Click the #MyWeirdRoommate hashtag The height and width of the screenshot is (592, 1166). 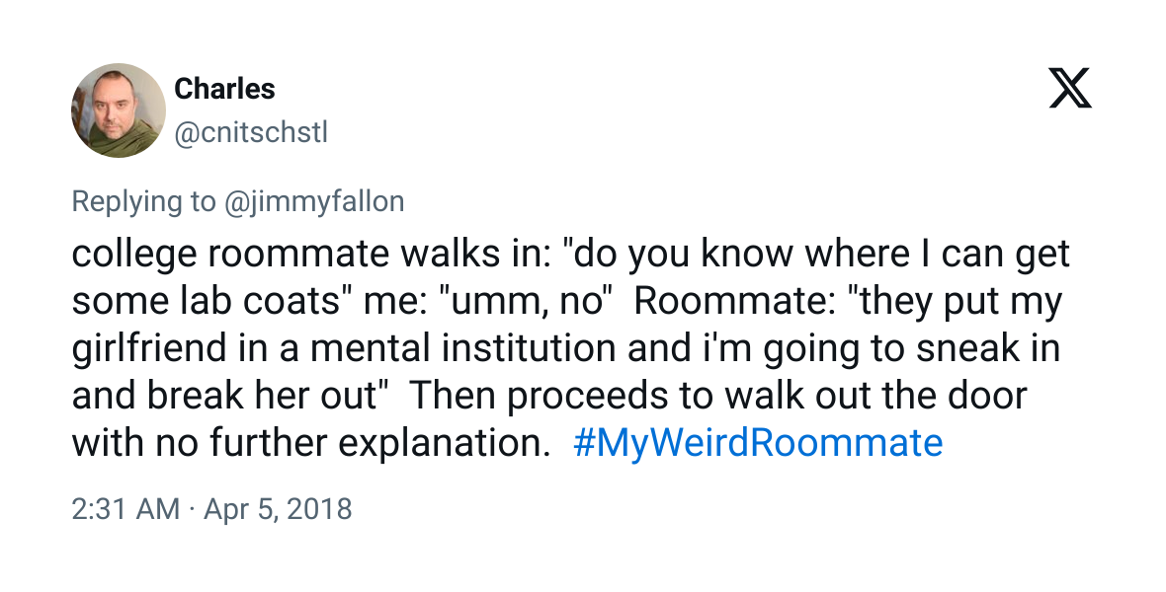click(x=759, y=443)
